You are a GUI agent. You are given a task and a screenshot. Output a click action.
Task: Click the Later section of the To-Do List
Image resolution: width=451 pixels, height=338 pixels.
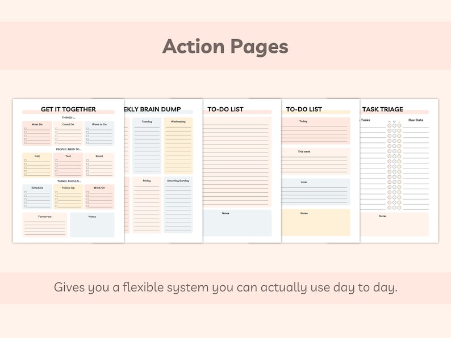316,192
